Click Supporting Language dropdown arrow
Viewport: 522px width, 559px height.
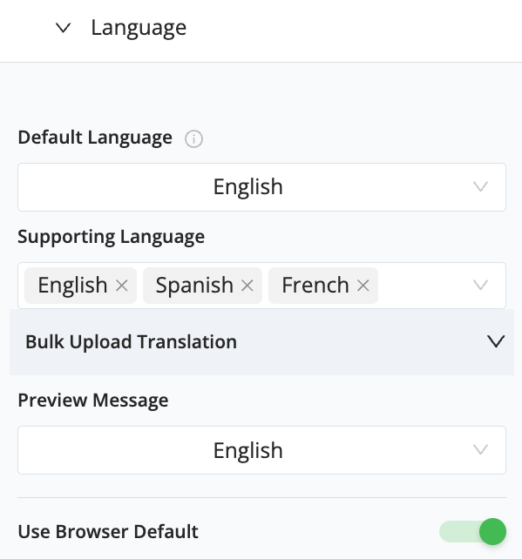point(480,286)
